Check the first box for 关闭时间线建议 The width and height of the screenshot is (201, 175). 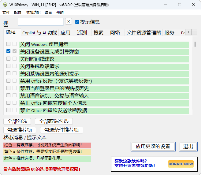point(9,59)
